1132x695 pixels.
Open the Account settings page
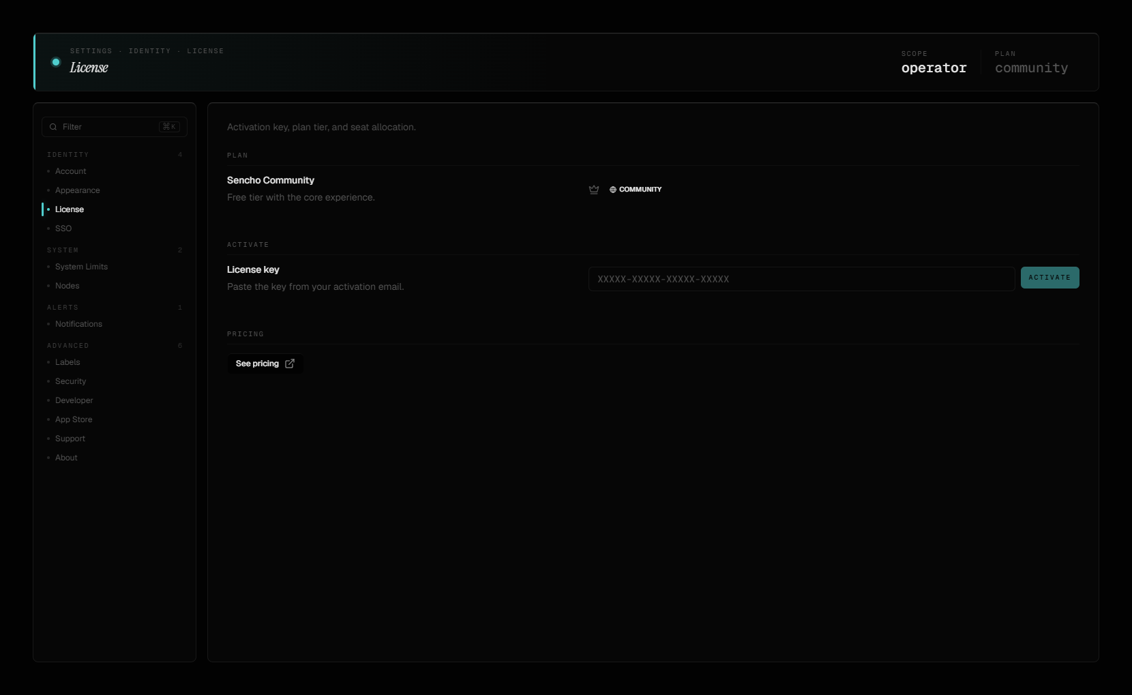pyautogui.click(x=71, y=171)
